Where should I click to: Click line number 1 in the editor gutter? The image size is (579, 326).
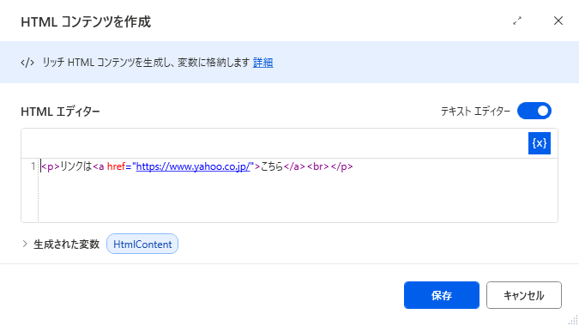(x=33, y=166)
